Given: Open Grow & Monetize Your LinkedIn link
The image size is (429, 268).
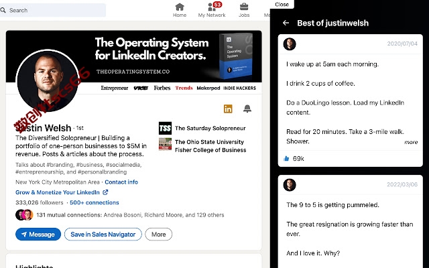Looking at the screenshot, I should (x=58, y=192).
